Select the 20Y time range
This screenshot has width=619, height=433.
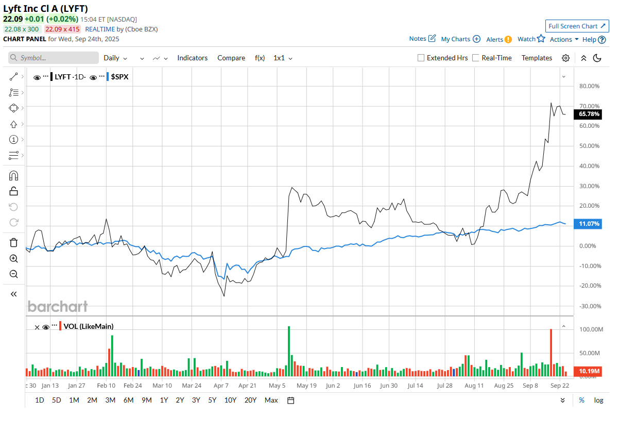point(250,400)
